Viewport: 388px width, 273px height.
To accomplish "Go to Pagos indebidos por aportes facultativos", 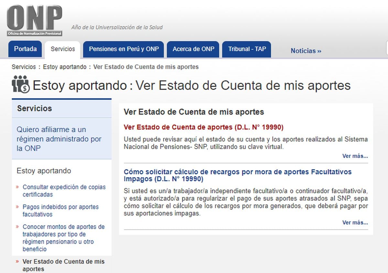I will [x=60, y=210].
